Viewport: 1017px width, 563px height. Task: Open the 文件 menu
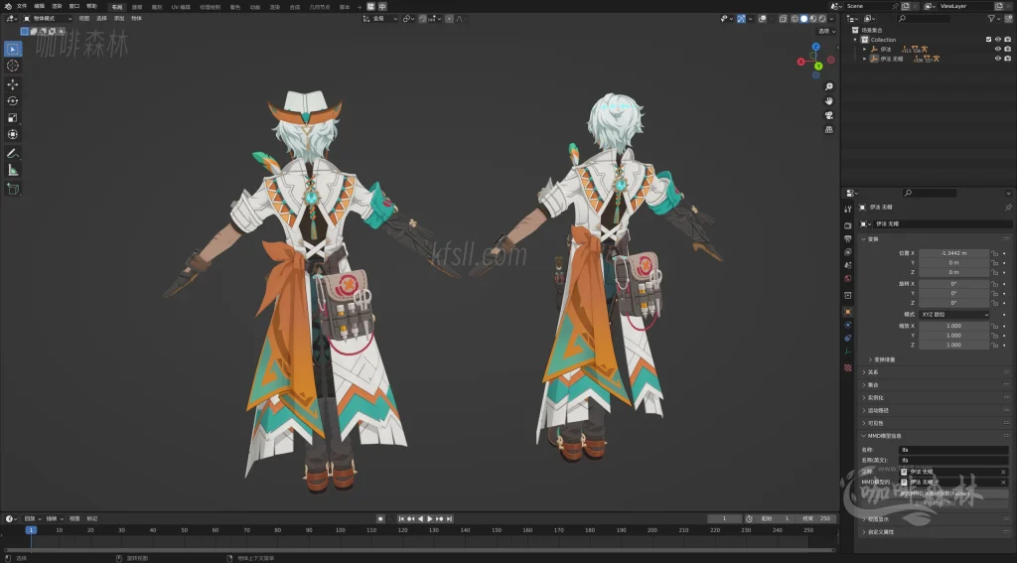click(x=22, y=6)
